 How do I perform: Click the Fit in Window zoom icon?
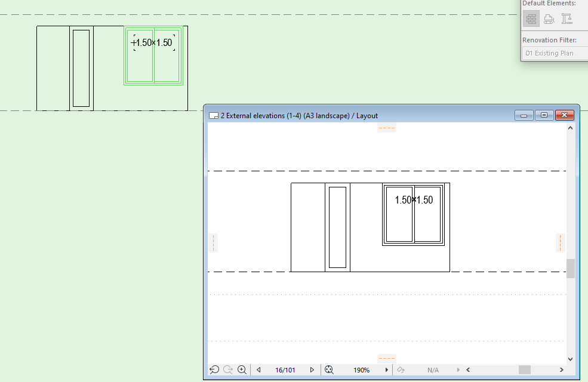pyautogui.click(x=329, y=370)
